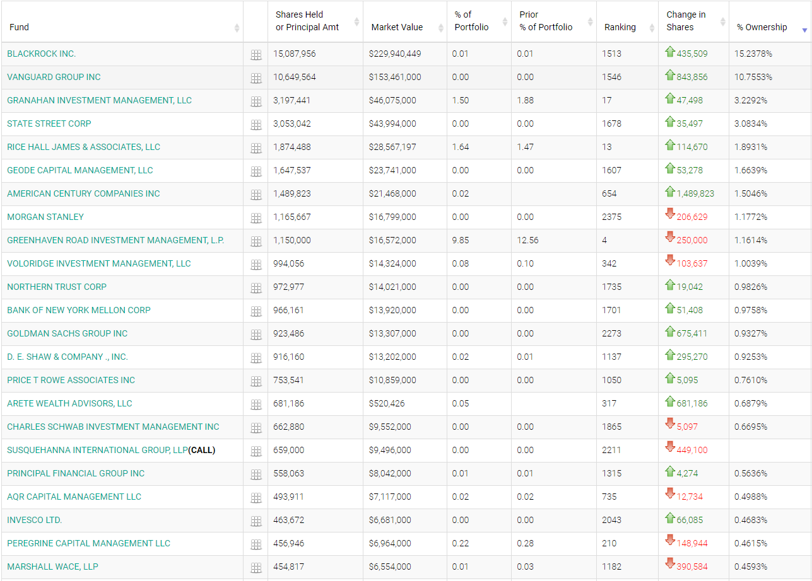Open BANK OF NEW YORK MELLON CORP link
The height and width of the screenshot is (581, 812).
[79, 311]
